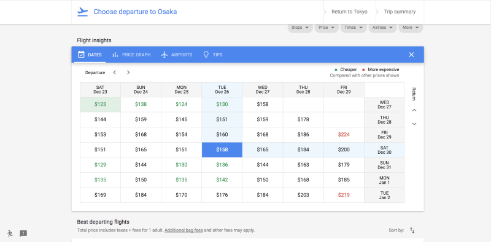The image size is (491, 242).
Task: Click the SAT Dec 30 return row header
Action: click(384, 149)
